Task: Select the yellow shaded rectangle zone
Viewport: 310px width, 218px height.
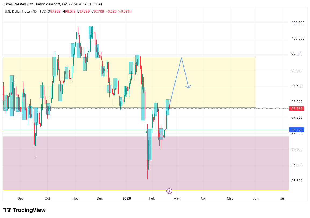Action: click(x=215, y=80)
